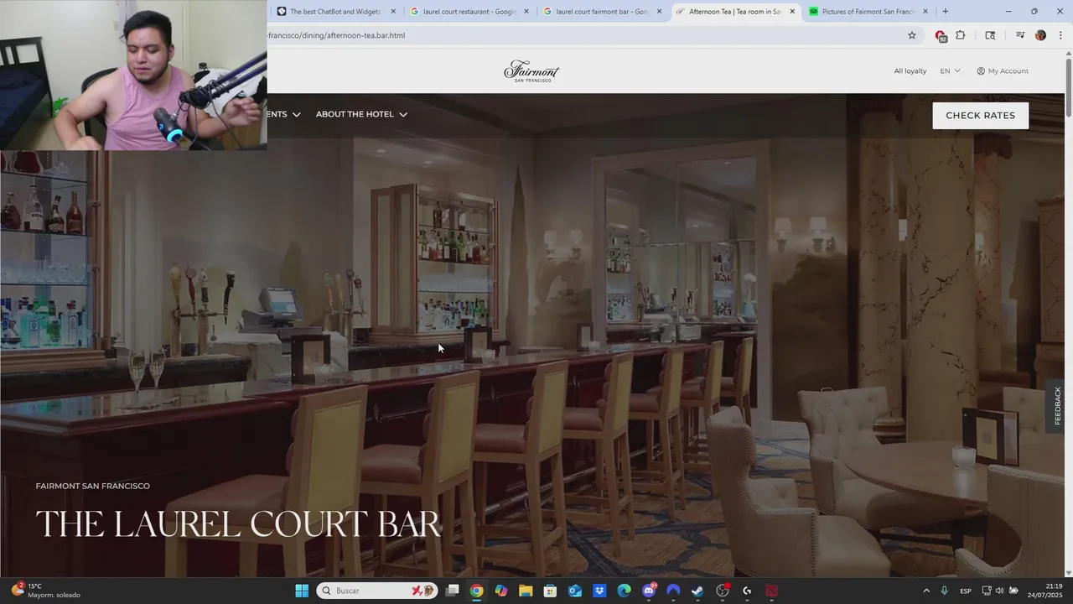The height and width of the screenshot is (604, 1073).
Task: Open the Chrome profile avatar
Action: coord(1040,35)
